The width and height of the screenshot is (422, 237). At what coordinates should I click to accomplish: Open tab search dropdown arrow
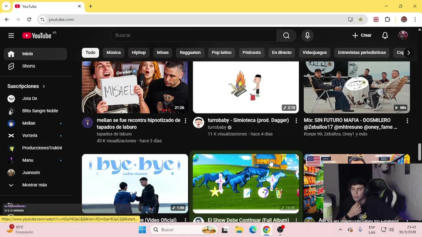[6, 6]
